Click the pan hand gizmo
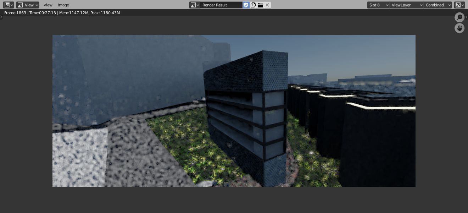 [459, 28]
